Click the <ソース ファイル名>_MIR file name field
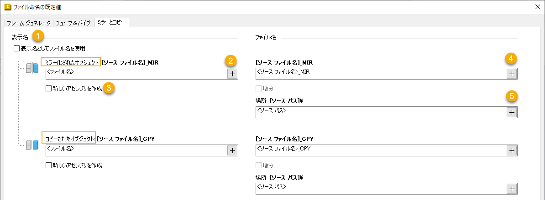Screen dimensions: 545x200 (x=381, y=74)
